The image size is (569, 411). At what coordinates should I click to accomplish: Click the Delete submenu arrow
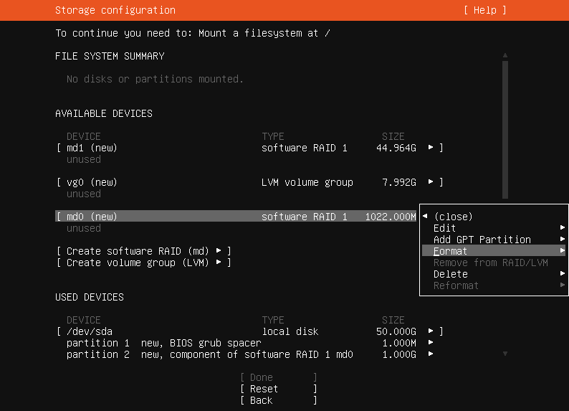pyautogui.click(x=562, y=273)
